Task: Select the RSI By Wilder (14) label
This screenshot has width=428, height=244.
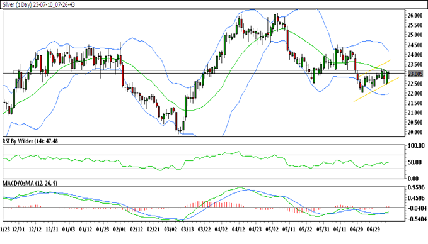Action: 30,141
